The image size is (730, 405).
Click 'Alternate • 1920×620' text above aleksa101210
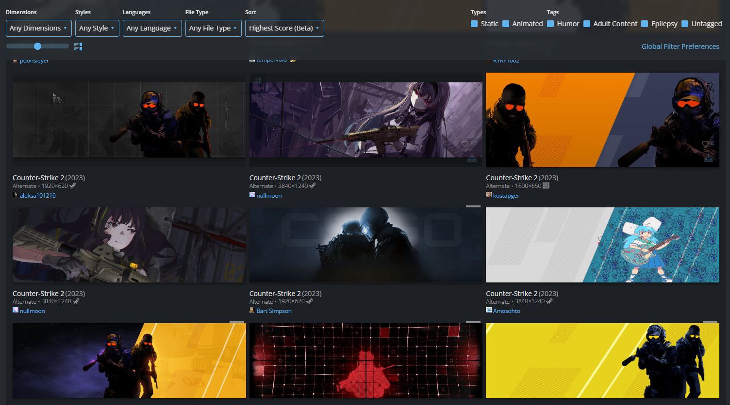[x=40, y=186]
